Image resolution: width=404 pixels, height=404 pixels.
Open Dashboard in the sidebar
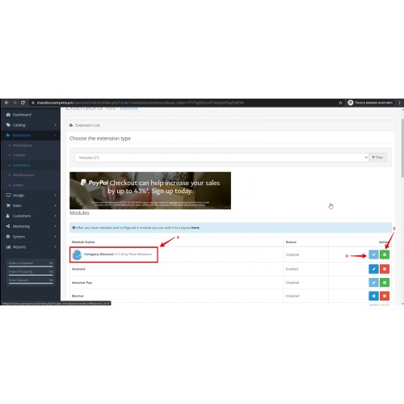tap(30, 115)
